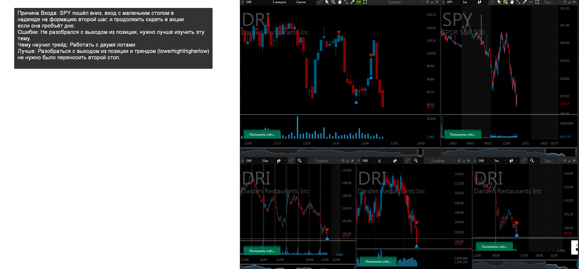Click 'Пополнить счёт' in DRI 5м chart
The width and height of the screenshot is (579, 269).
[x=494, y=247]
